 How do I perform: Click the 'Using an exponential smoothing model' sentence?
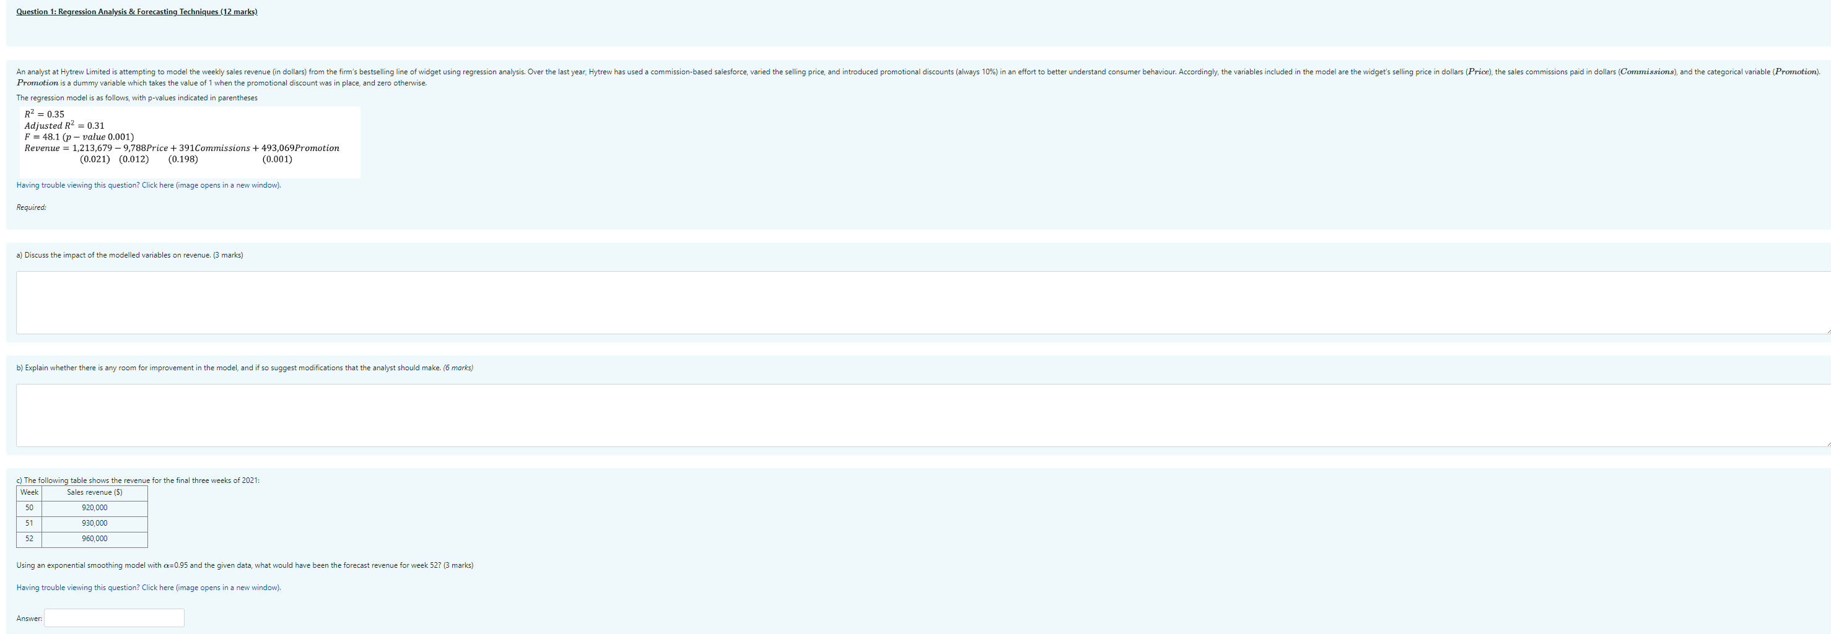[245, 566]
